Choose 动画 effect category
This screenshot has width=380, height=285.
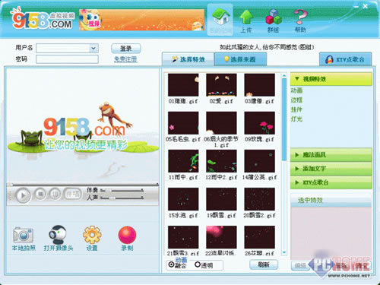coord(296,90)
